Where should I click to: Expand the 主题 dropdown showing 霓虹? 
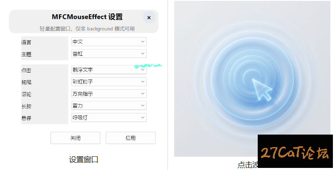(109, 53)
